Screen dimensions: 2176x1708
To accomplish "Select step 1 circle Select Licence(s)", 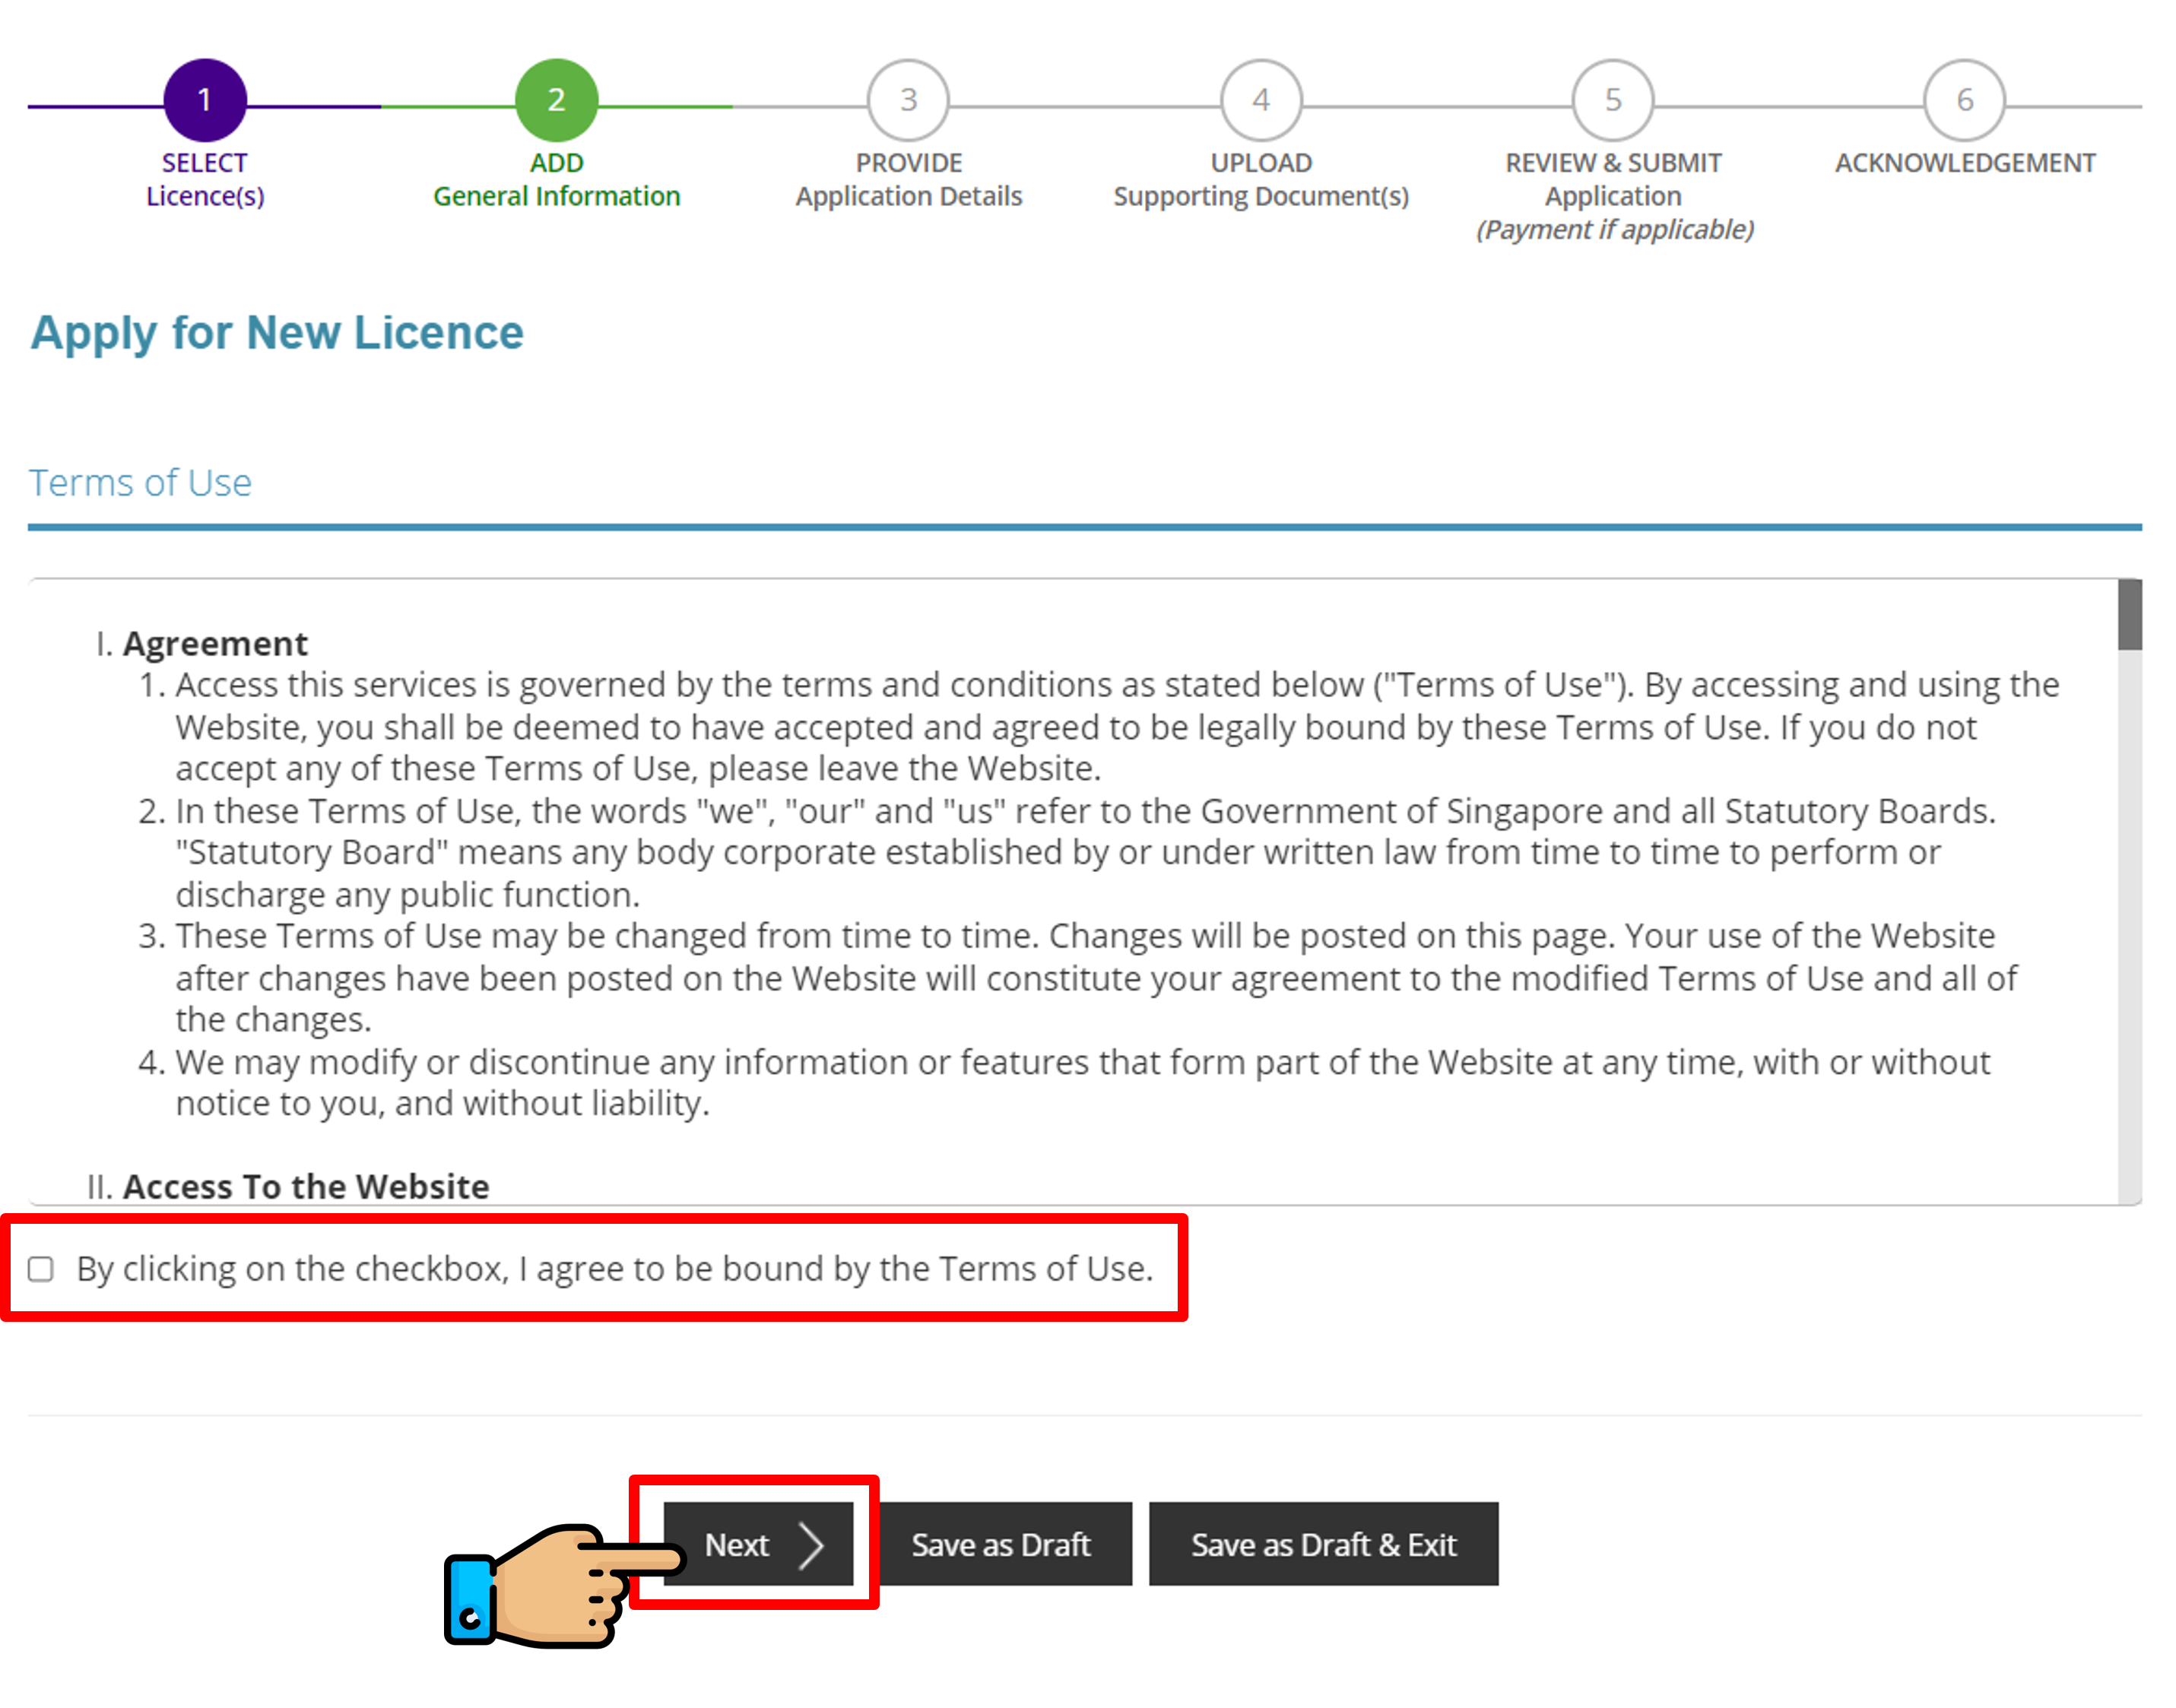I will 205,100.
